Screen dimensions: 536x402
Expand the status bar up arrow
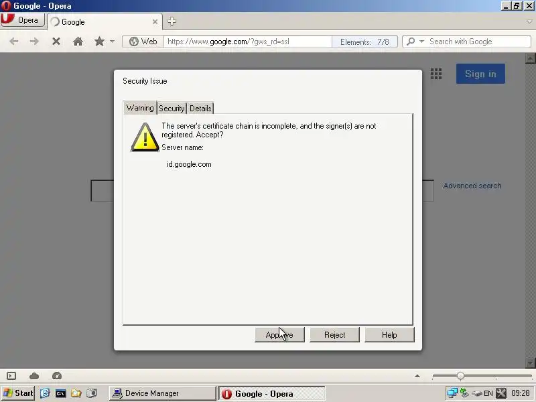point(417,376)
